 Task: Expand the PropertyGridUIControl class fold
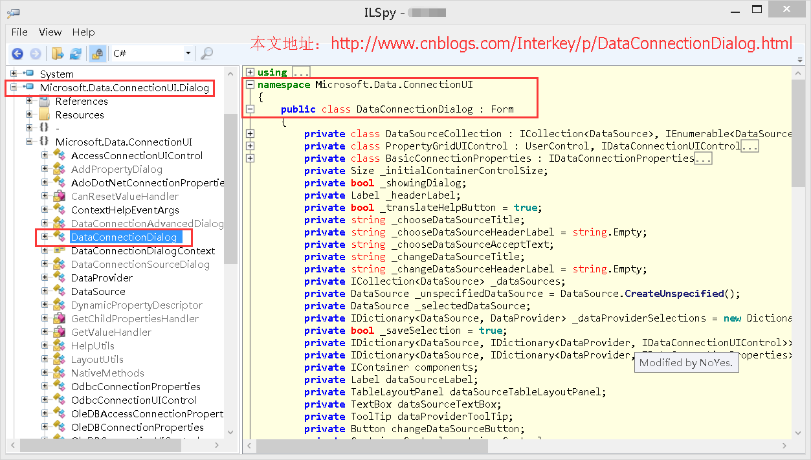coord(250,146)
